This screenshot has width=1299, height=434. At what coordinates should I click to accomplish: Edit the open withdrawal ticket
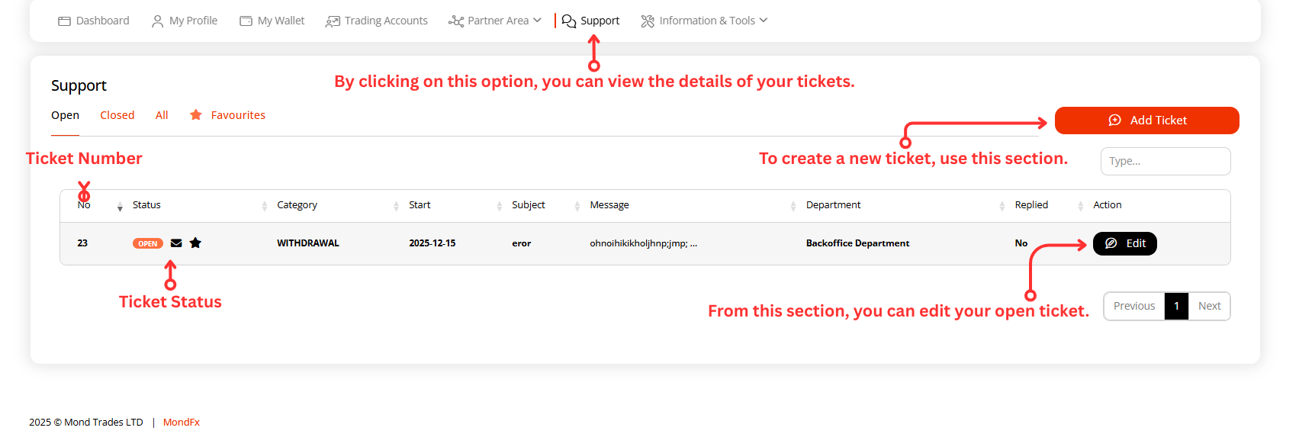click(1124, 243)
